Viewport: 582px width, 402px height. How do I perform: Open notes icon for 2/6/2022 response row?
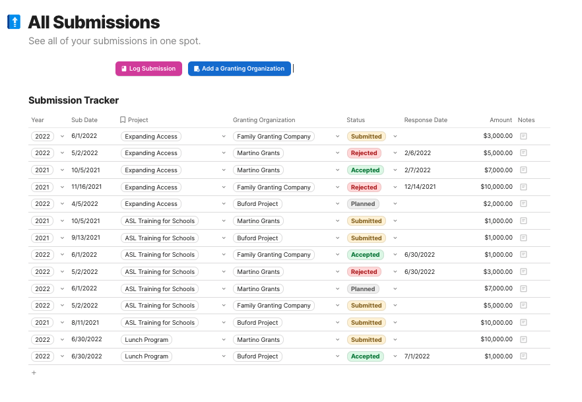(x=523, y=153)
